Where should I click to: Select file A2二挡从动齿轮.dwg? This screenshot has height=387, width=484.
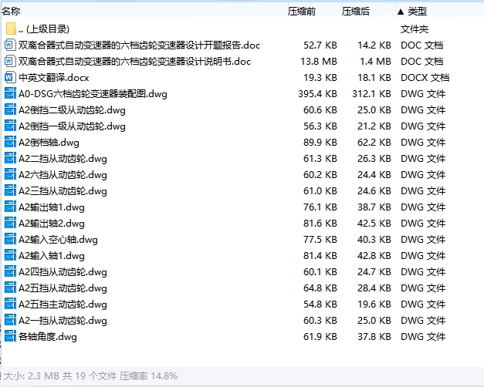63,159
